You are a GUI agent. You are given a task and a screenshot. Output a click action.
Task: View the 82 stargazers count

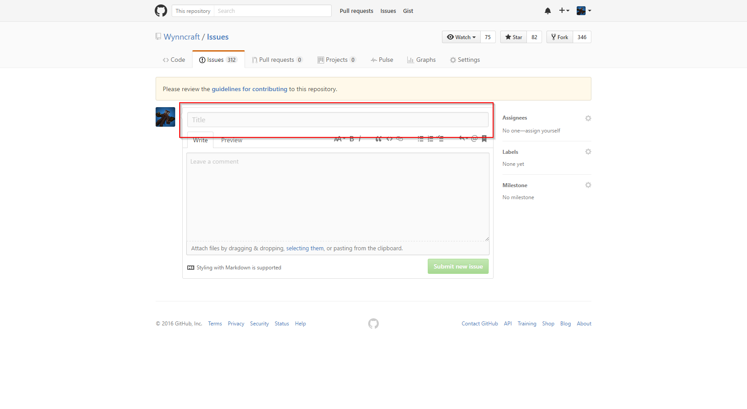(x=534, y=37)
